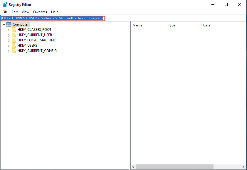The height and width of the screenshot is (170, 247).
Task: Click the HKEY_CURRENT_CONFIG folder icon
Action: click(14, 51)
